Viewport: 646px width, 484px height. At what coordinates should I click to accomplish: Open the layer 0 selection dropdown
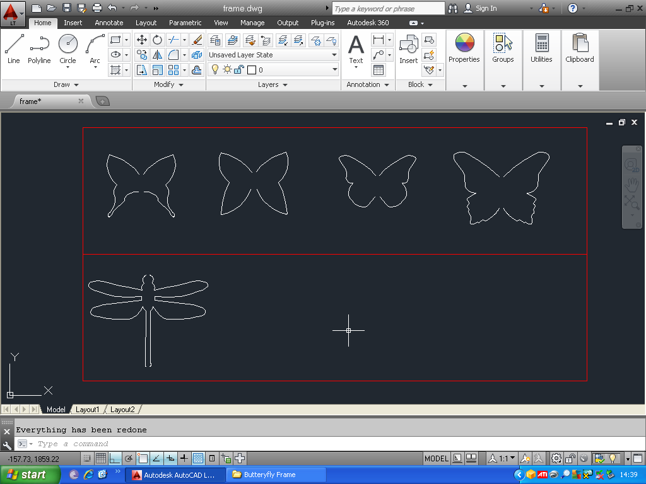click(334, 69)
